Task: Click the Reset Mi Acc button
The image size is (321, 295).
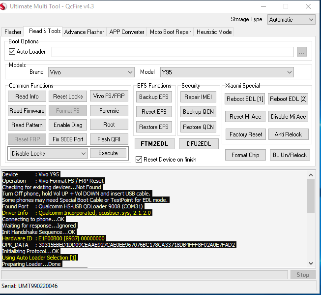Action: 245,117
